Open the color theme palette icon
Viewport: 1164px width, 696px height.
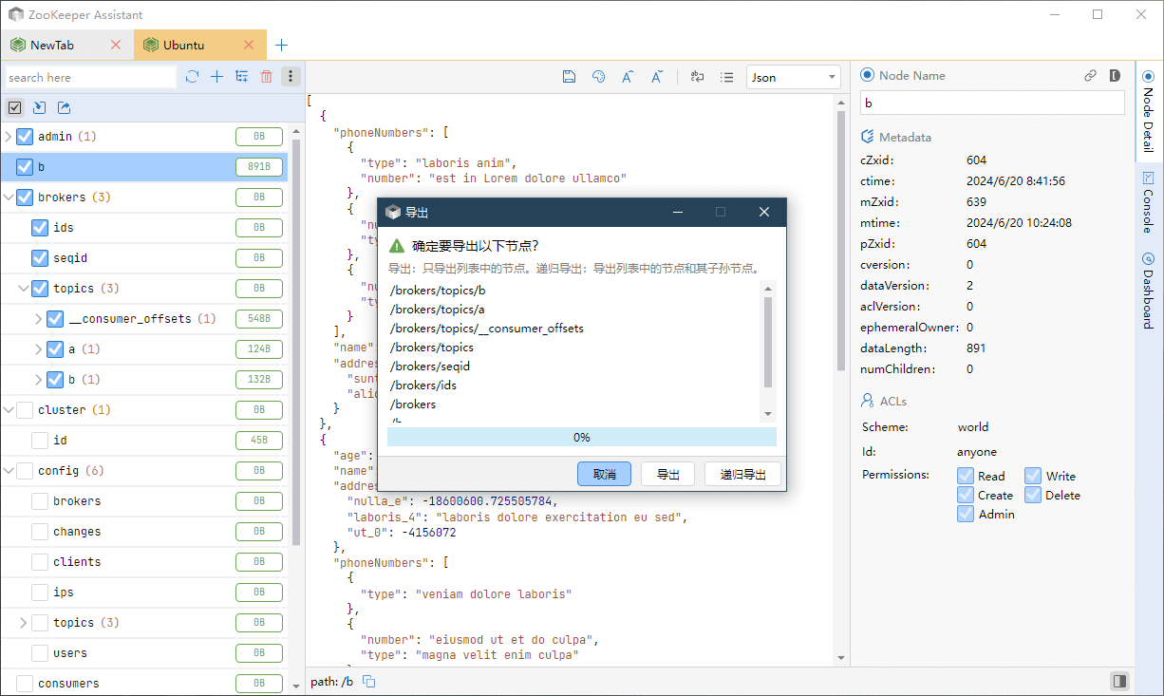point(598,77)
